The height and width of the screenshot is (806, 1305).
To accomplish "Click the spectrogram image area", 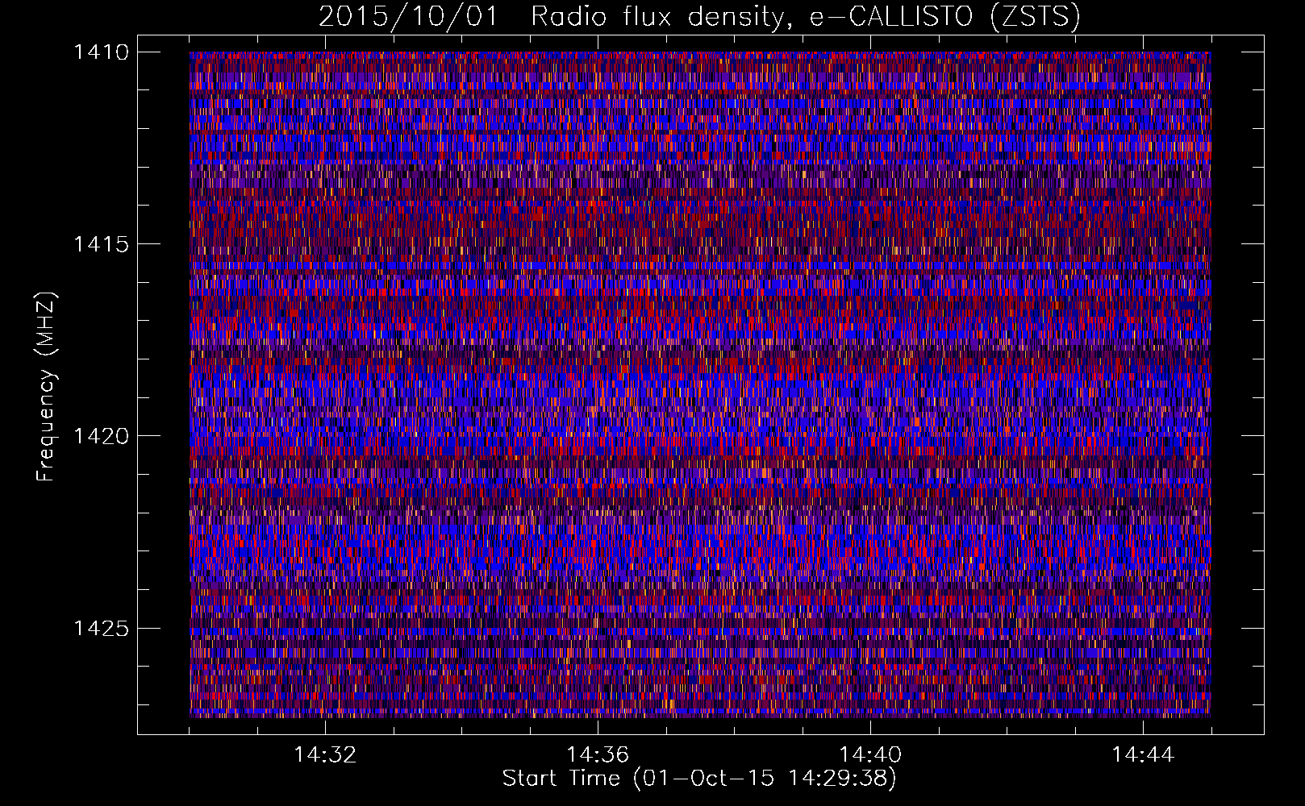I will [700, 384].
